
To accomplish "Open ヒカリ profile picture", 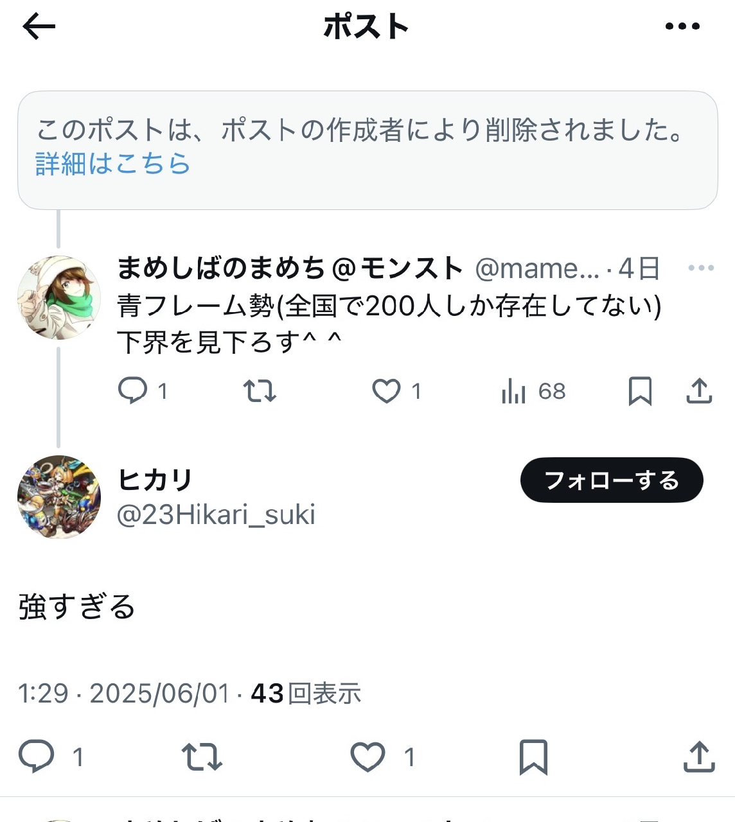I will pos(58,496).
